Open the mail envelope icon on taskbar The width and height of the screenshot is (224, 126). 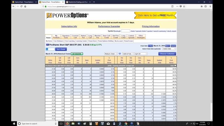108,124
